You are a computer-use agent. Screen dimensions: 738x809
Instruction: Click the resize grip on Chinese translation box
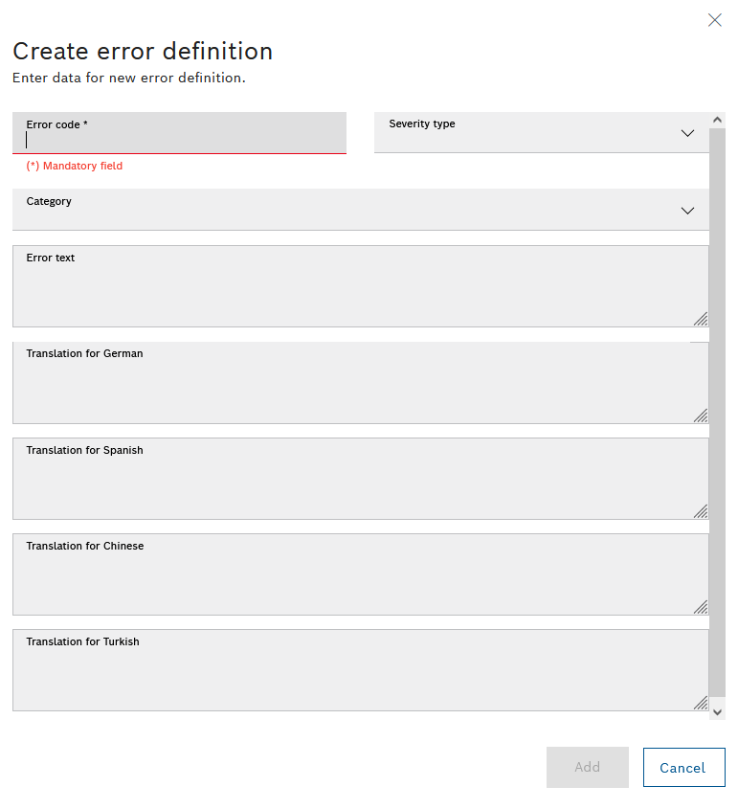(701, 607)
